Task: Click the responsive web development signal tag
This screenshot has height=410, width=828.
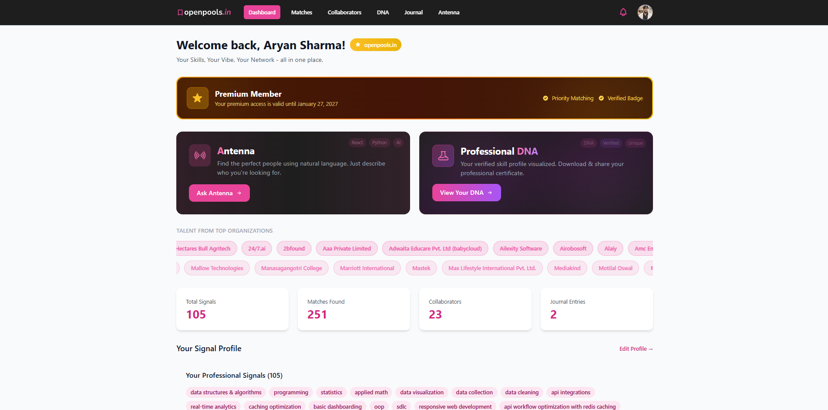Action: coord(455,406)
